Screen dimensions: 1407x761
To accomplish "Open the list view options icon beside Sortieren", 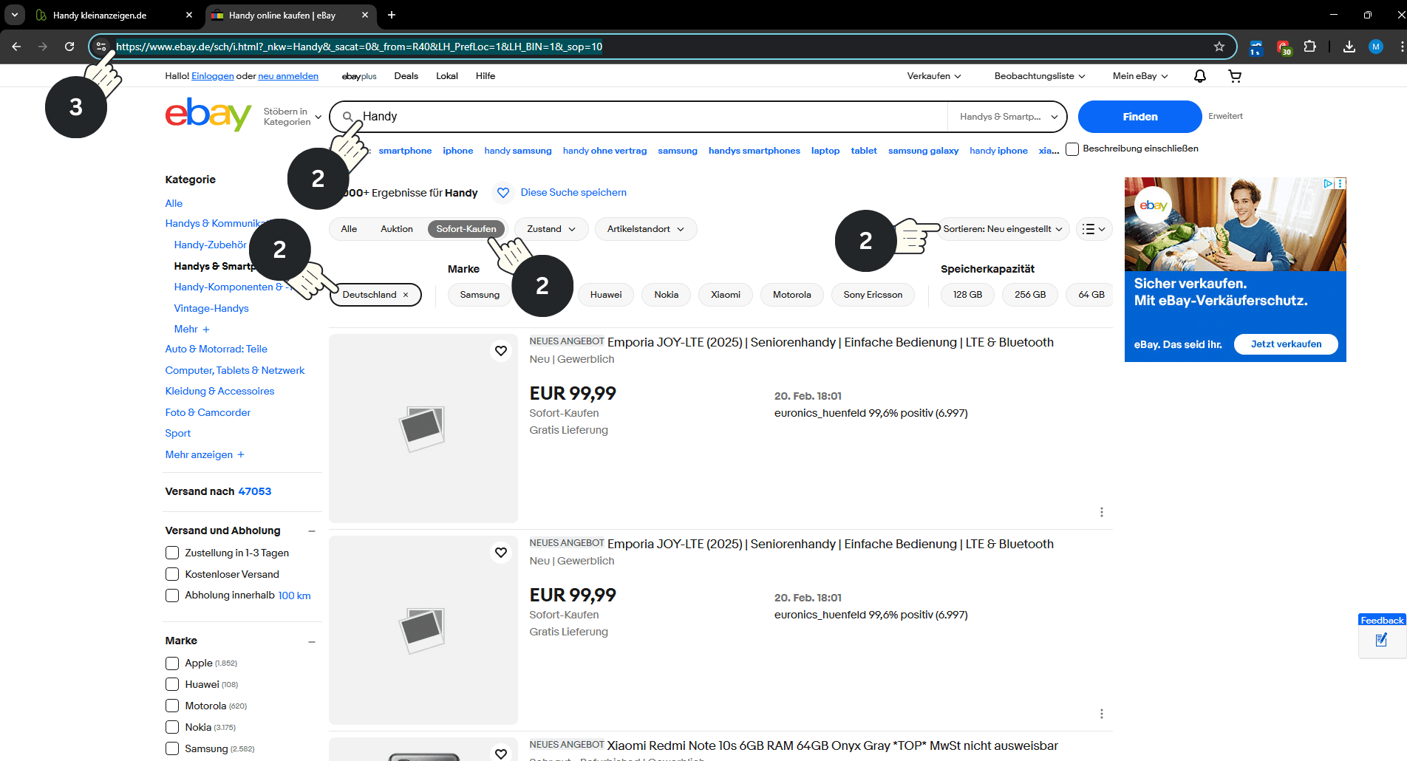I will point(1094,228).
